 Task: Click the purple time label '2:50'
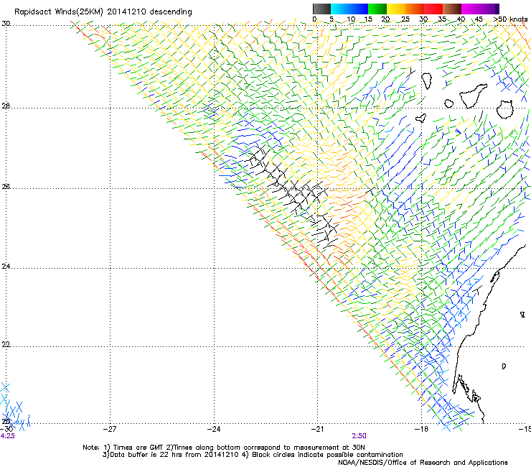point(359,436)
